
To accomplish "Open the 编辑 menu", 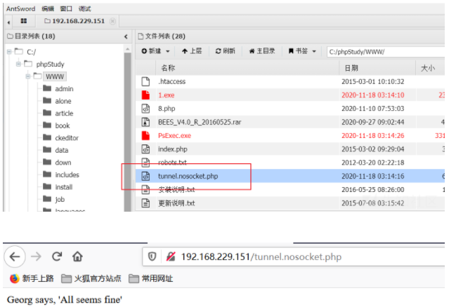I will (x=48, y=8).
